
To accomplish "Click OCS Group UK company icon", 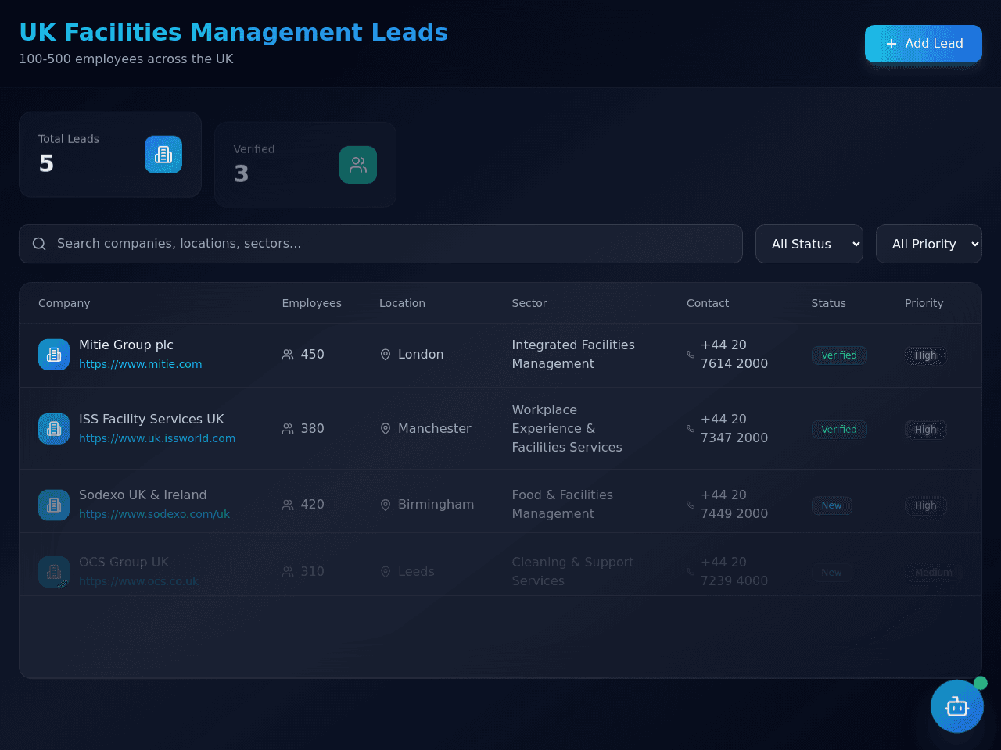I will click(54, 572).
